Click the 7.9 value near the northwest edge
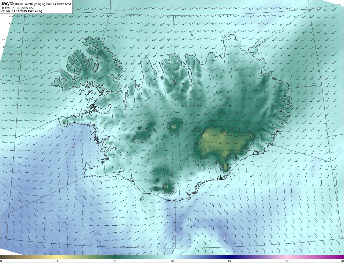This screenshot has width=344, height=263. point(15,55)
